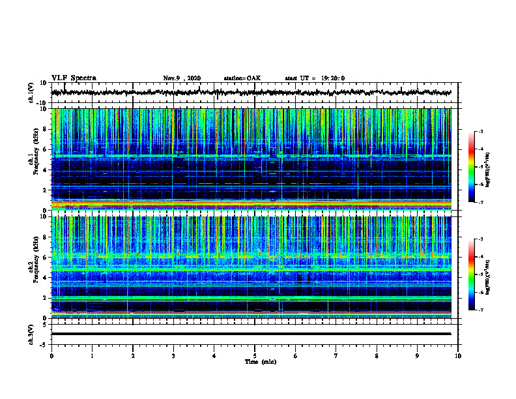
Task: Click the "Time (min)" x-axis label
Action: tap(261, 362)
